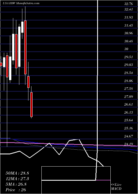The height and width of the screenshot is (194, 138).
Task: Click the 25.64 price axis label
Action: point(129,120)
